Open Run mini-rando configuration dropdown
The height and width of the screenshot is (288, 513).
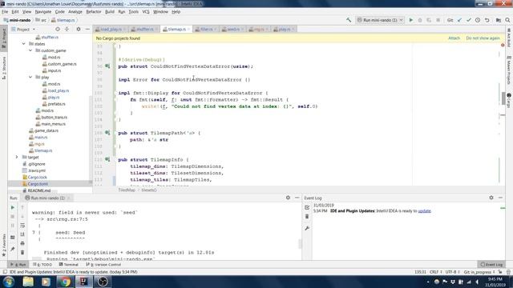pyautogui.click(x=381, y=20)
